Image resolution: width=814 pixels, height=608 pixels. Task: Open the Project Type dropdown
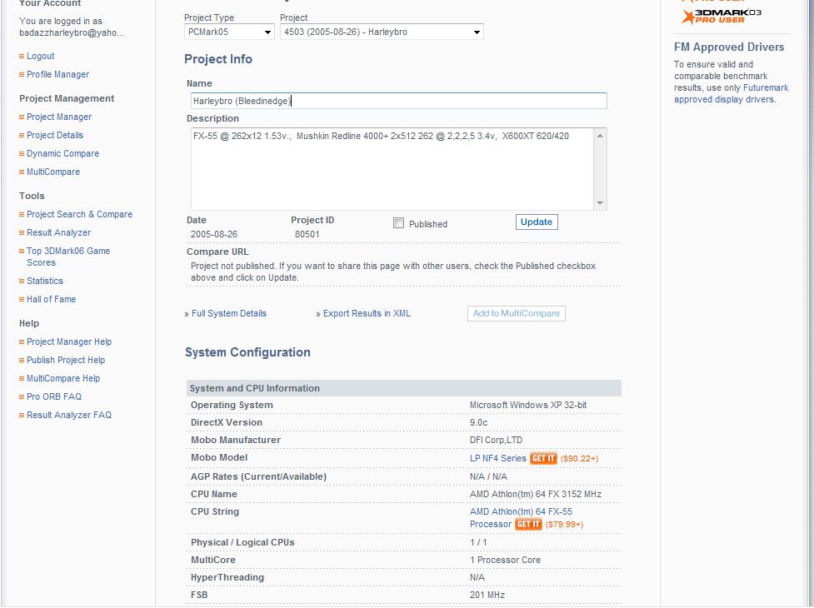(x=229, y=32)
